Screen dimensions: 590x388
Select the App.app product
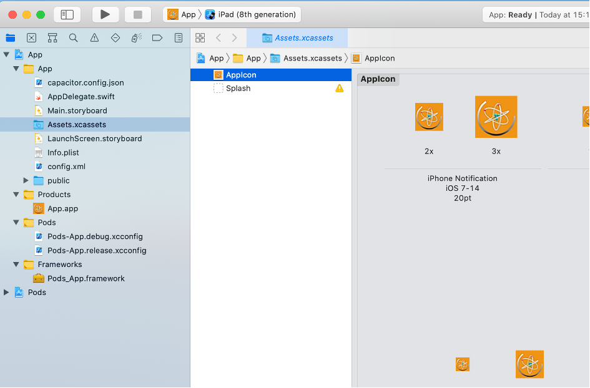[x=95, y=208]
